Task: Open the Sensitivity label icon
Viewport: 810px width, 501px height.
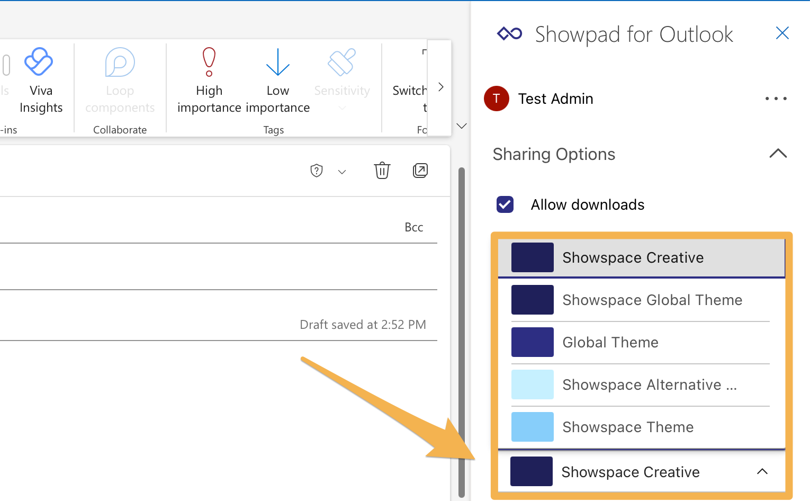Action: pos(342,62)
